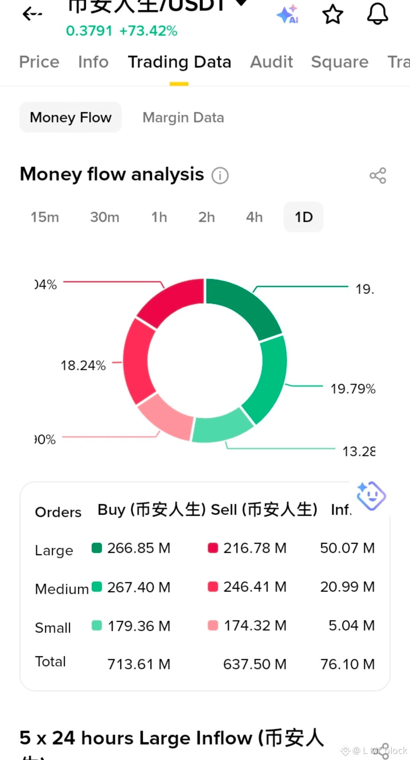This screenshot has height=760, width=410.
Task: Tap the dark green large-buy donut segment
Action: point(247,305)
